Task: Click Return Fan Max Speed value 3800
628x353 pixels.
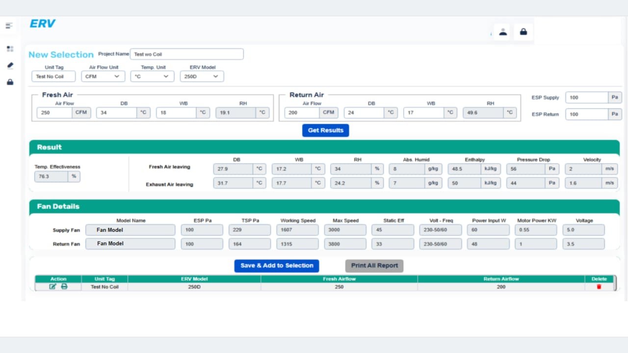Action: 345,244
